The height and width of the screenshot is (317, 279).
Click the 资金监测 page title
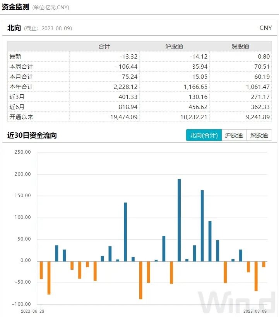click(15, 7)
